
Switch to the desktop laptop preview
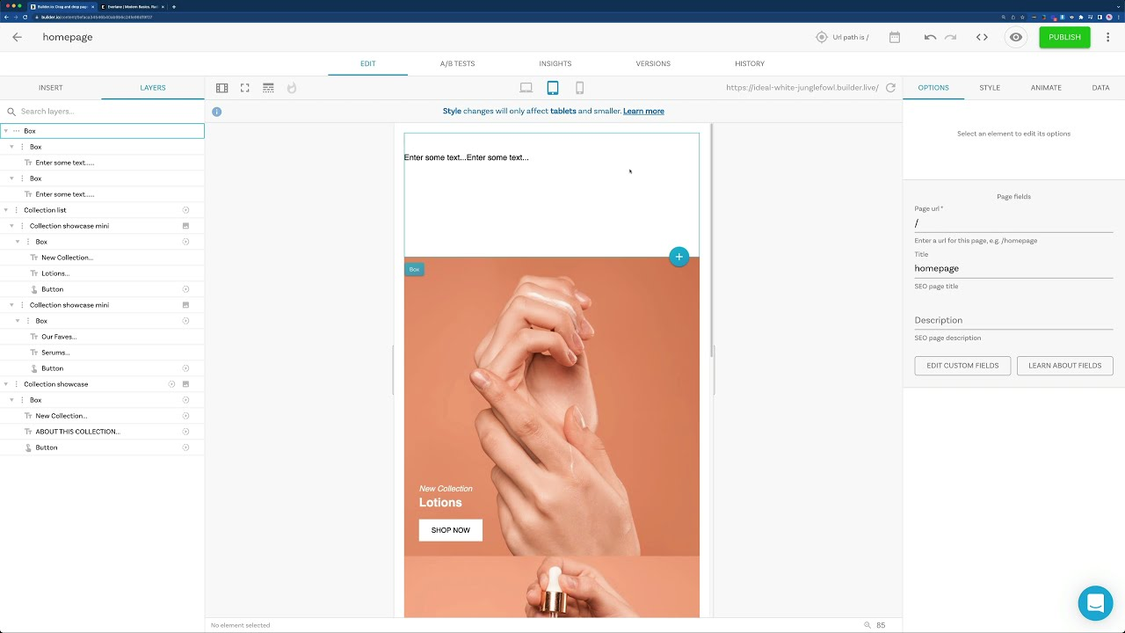point(526,88)
